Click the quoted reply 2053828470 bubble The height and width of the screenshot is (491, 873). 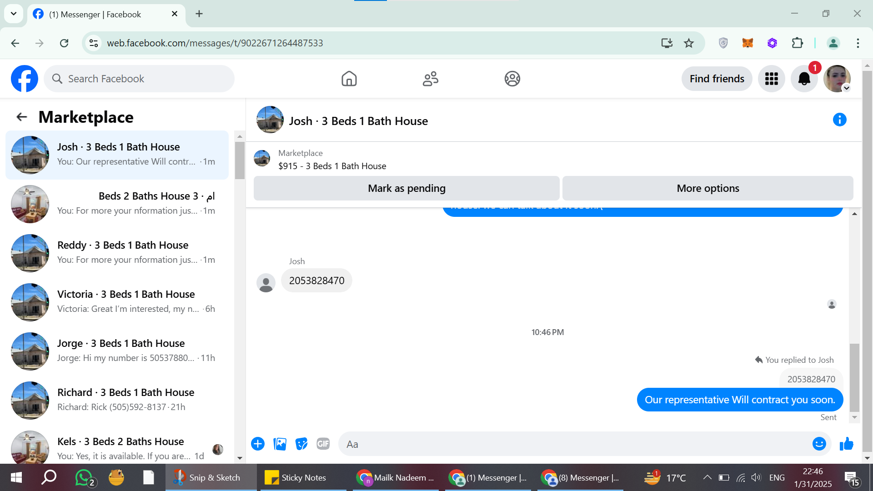point(811,379)
